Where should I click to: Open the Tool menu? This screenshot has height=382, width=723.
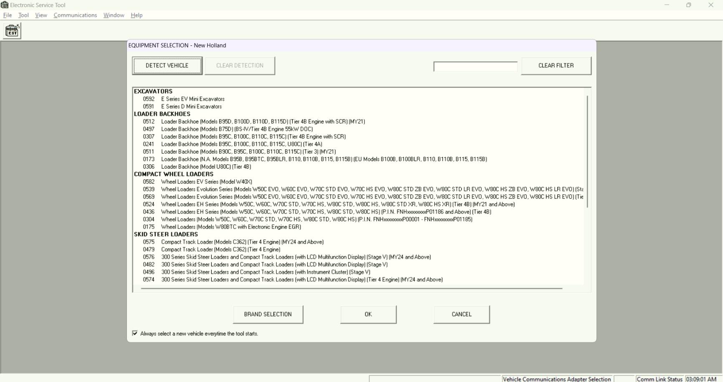coord(23,15)
